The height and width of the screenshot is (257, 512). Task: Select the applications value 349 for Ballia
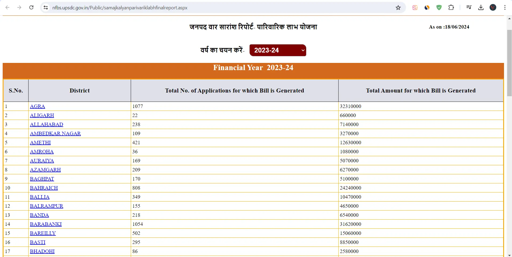click(136, 197)
